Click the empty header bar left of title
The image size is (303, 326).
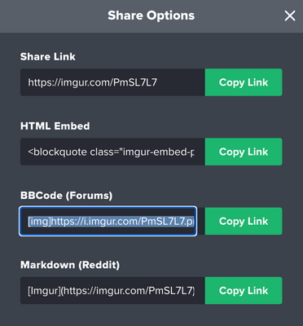[x=54, y=16]
